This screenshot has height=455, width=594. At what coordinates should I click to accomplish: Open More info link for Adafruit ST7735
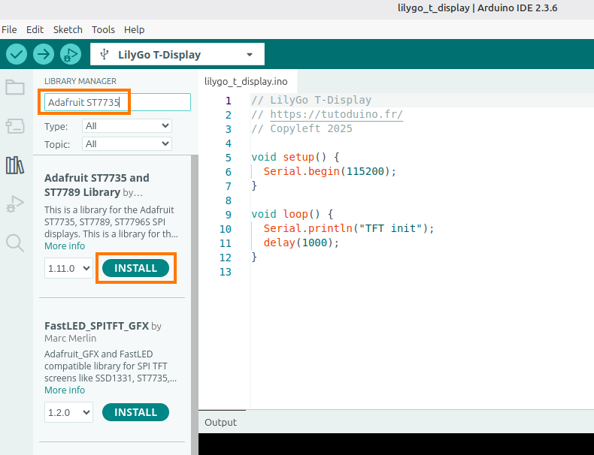65,246
